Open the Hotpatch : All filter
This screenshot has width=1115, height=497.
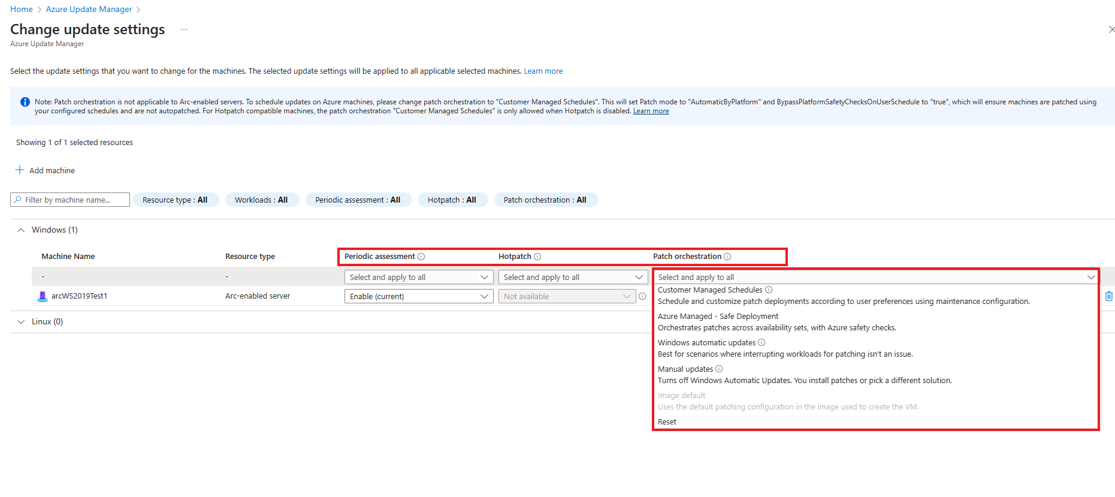coord(452,200)
